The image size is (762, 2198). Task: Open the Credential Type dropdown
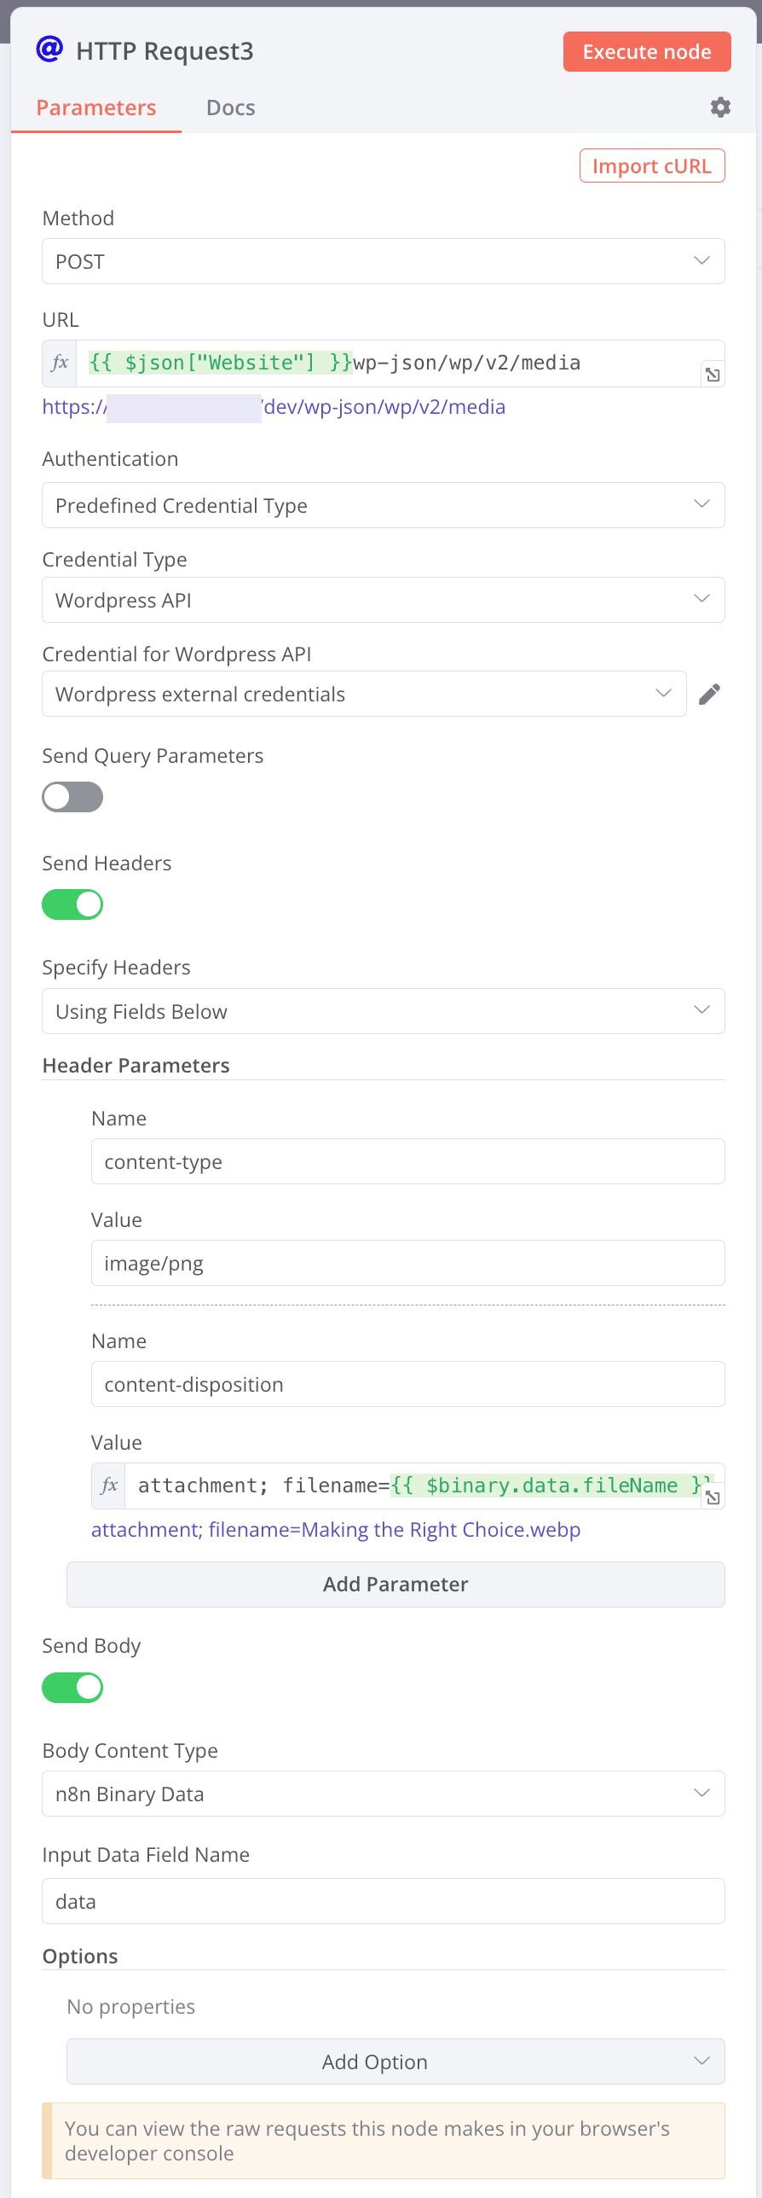(x=383, y=600)
